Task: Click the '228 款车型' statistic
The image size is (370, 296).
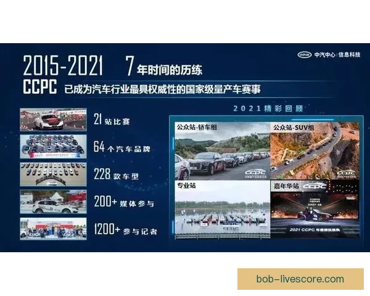Action: pos(116,175)
